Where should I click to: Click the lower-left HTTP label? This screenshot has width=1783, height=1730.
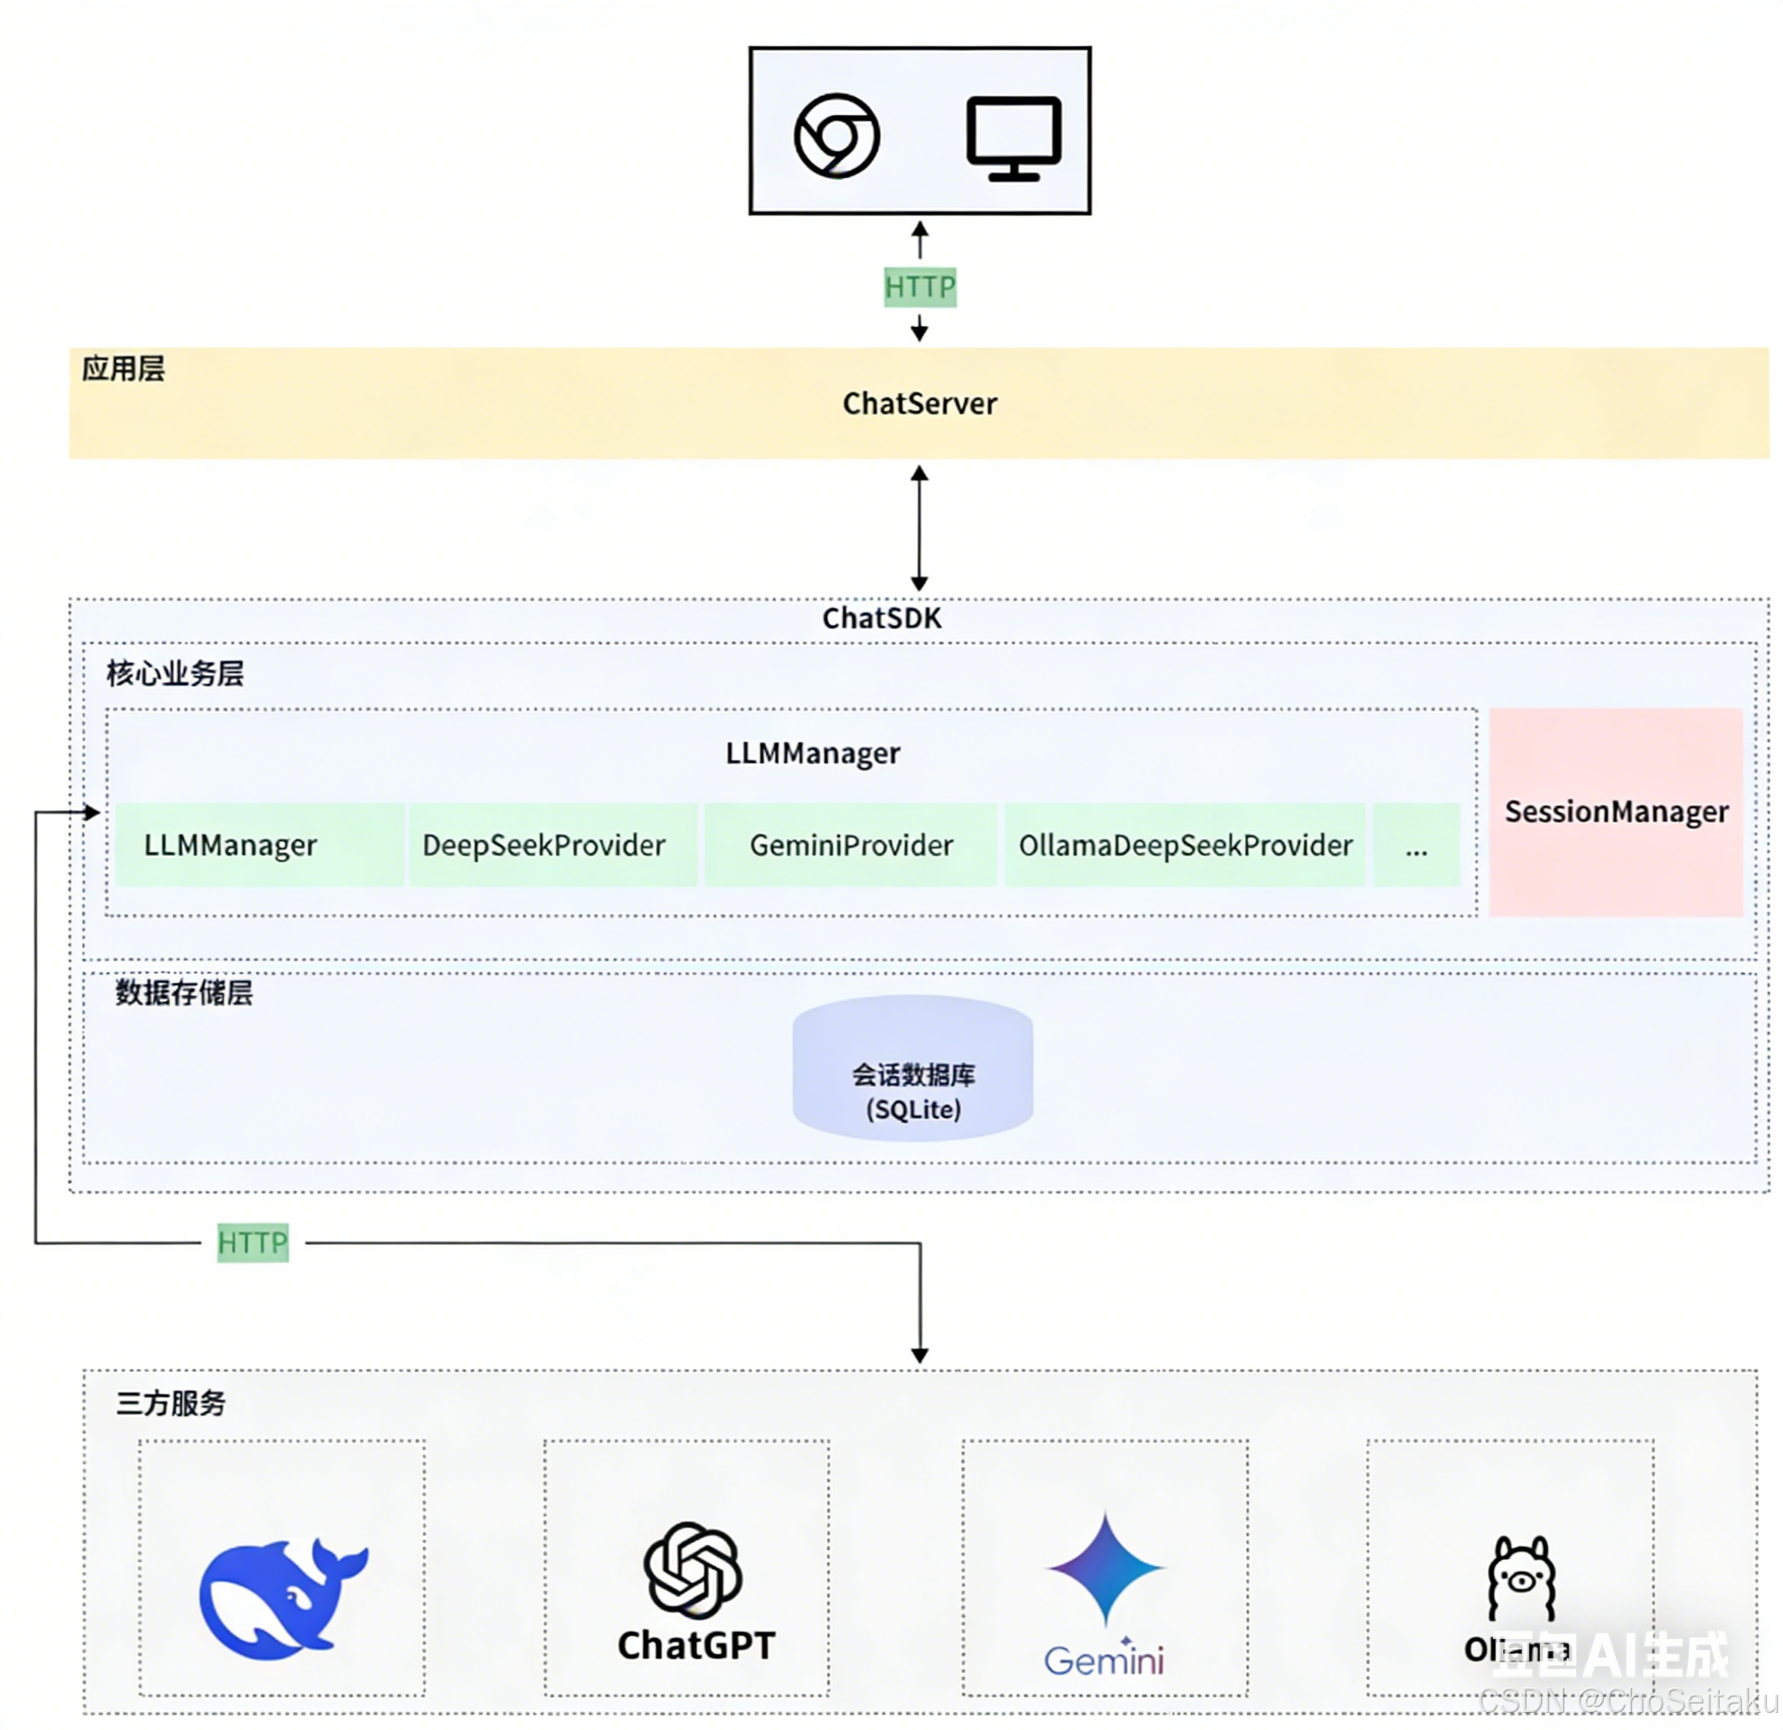[x=253, y=1243]
